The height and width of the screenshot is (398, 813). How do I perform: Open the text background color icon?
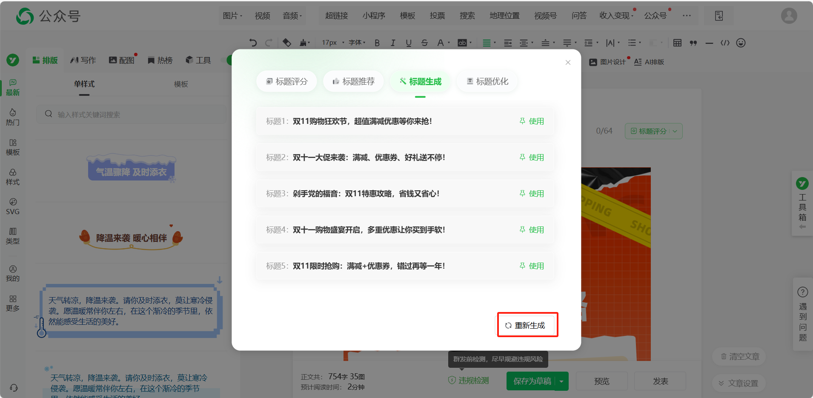462,43
